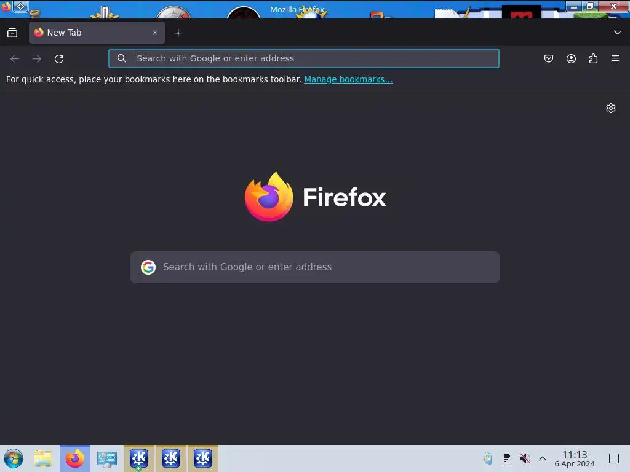Open the first KDE gear taskbar entry
The width and height of the screenshot is (630, 472).
[x=139, y=458]
